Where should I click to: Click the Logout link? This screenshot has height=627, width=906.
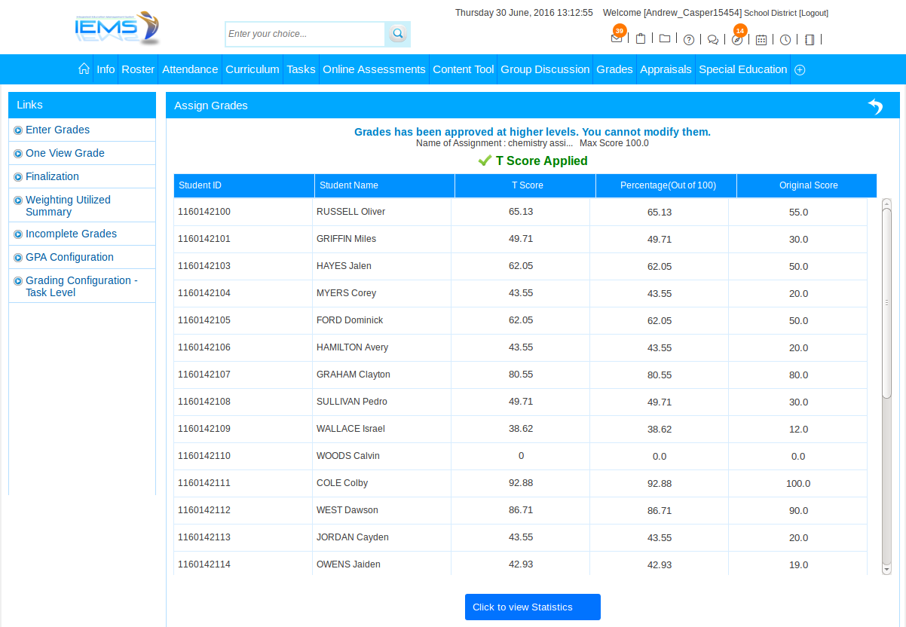click(x=813, y=13)
